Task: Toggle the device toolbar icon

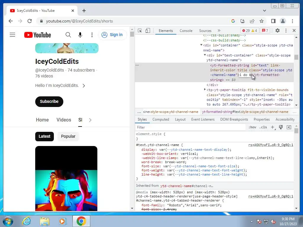Action: coord(148,30)
